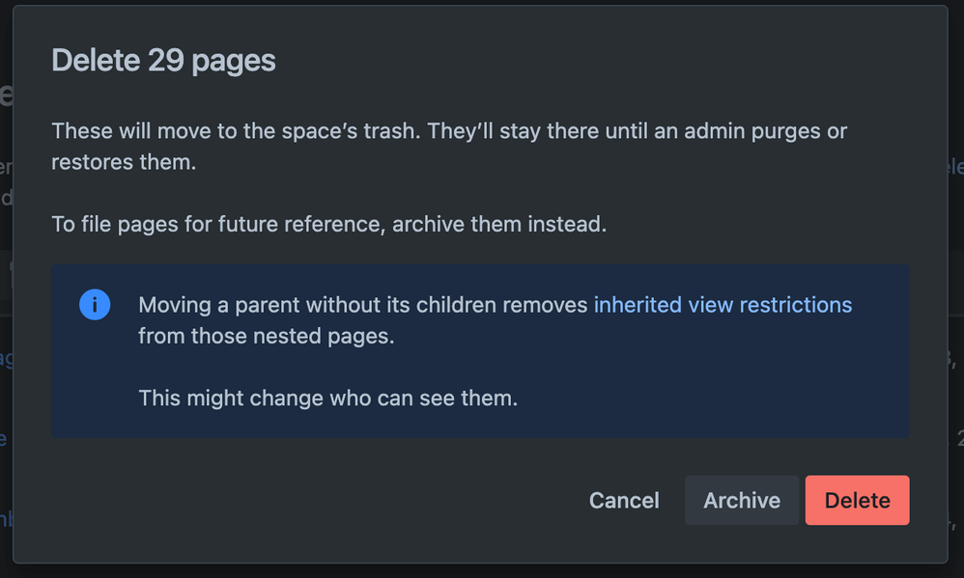Click the line about filing pages for future reference
This screenshot has width=964, height=578.
(327, 223)
